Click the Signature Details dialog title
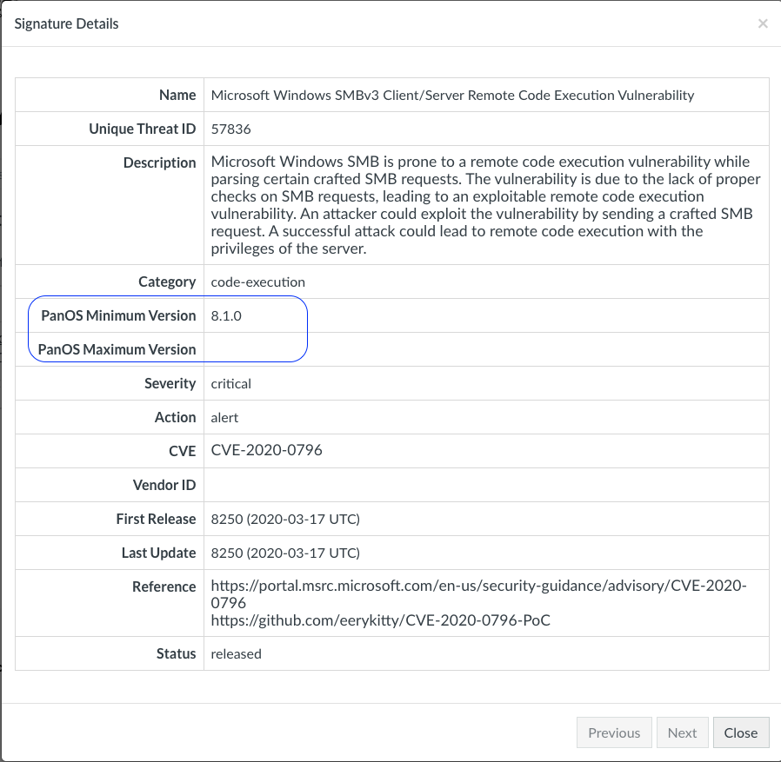781x762 pixels. pyautogui.click(x=66, y=23)
